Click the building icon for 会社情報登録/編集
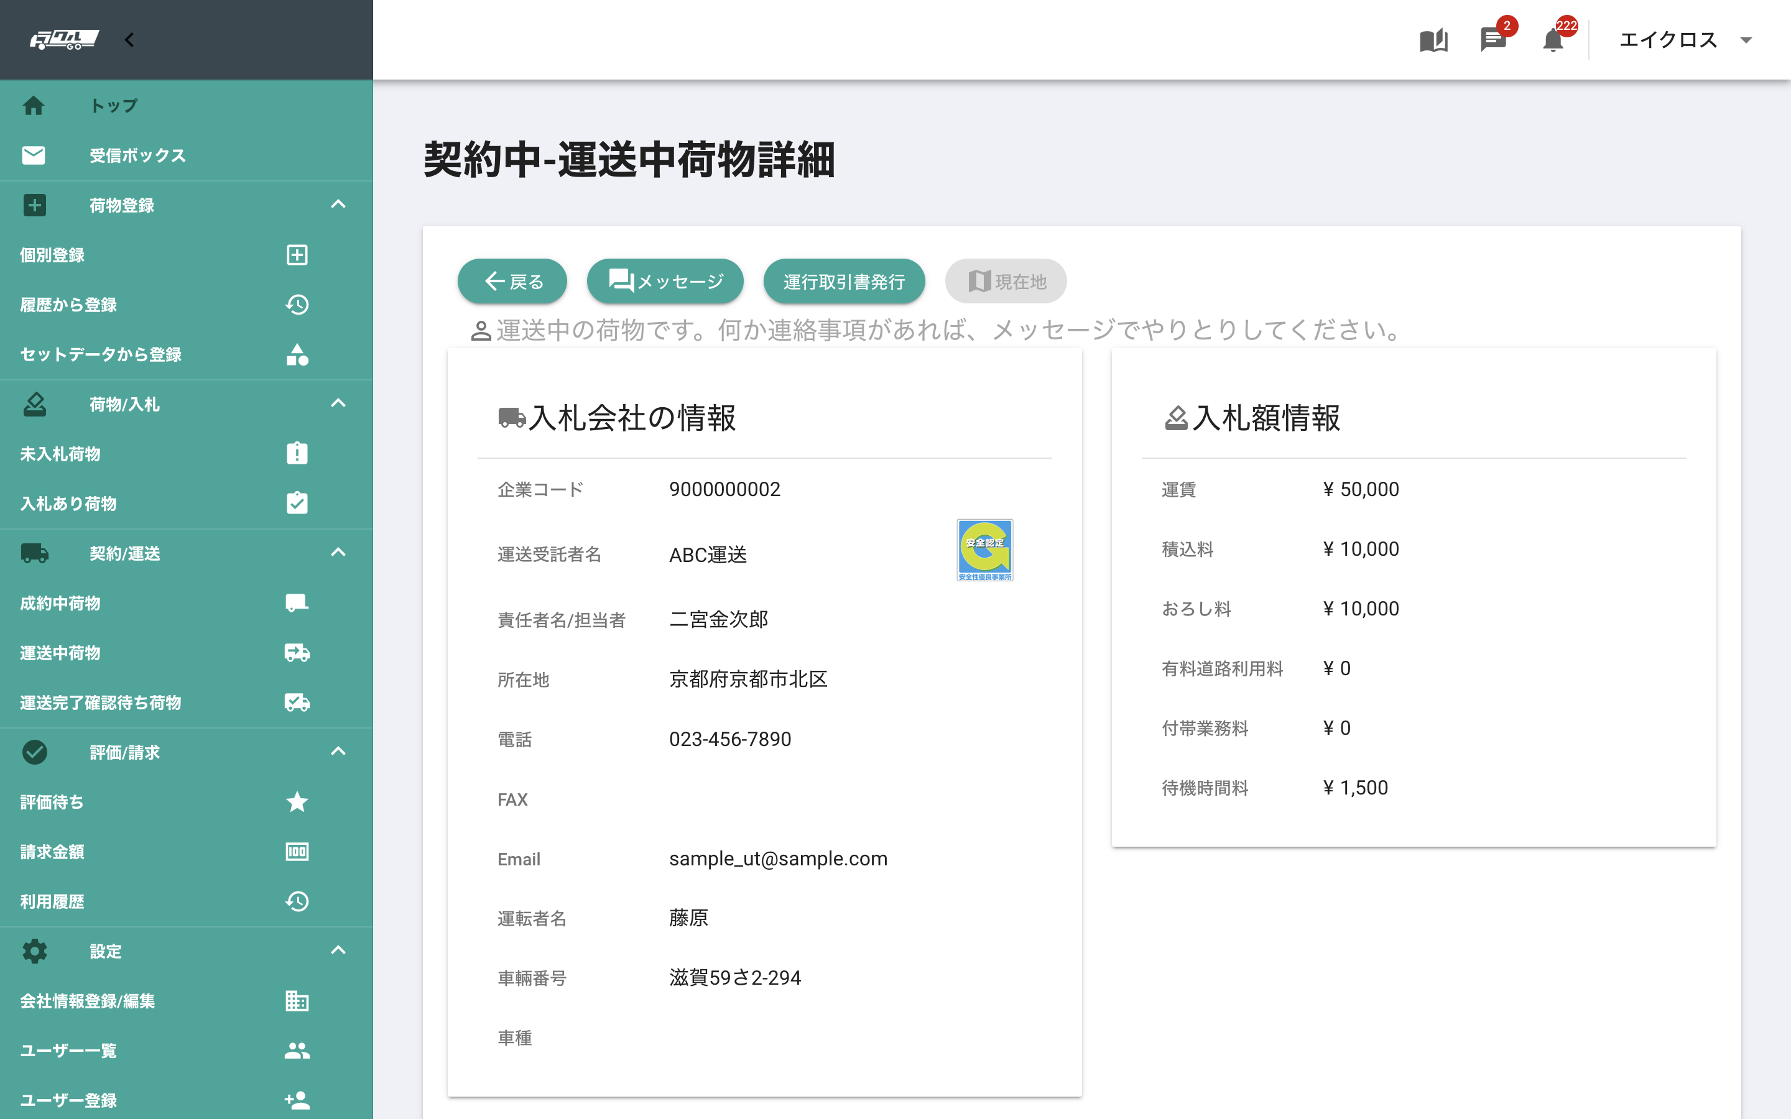1791x1119 pixels. coord(297,1001)
